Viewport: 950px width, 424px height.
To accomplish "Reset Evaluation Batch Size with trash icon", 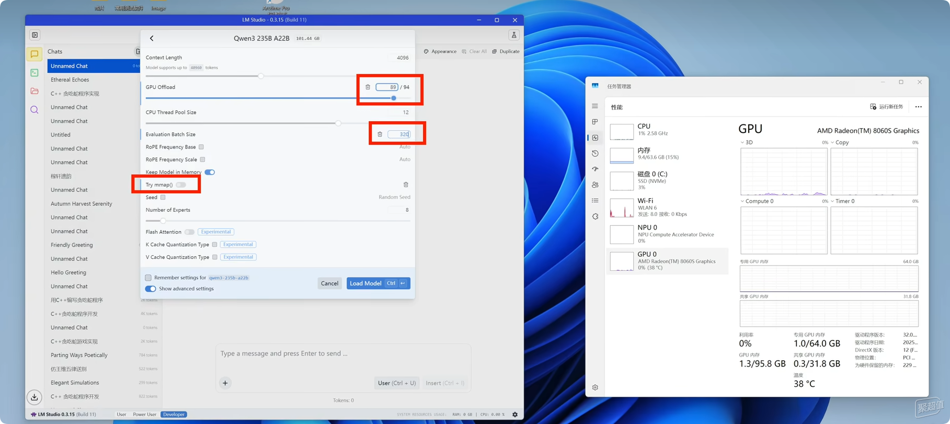I will coord(380,134).
